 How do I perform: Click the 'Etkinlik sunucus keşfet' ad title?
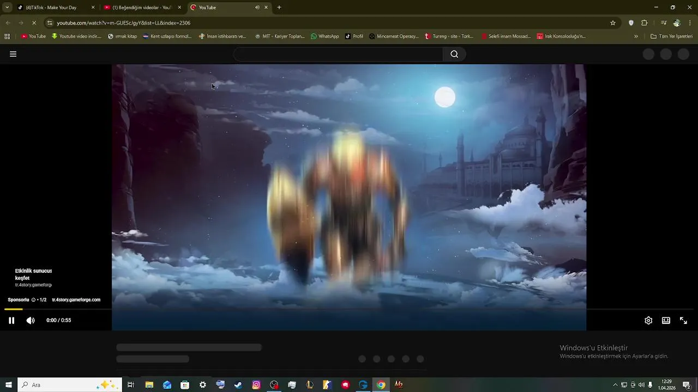tap(33, 274)
